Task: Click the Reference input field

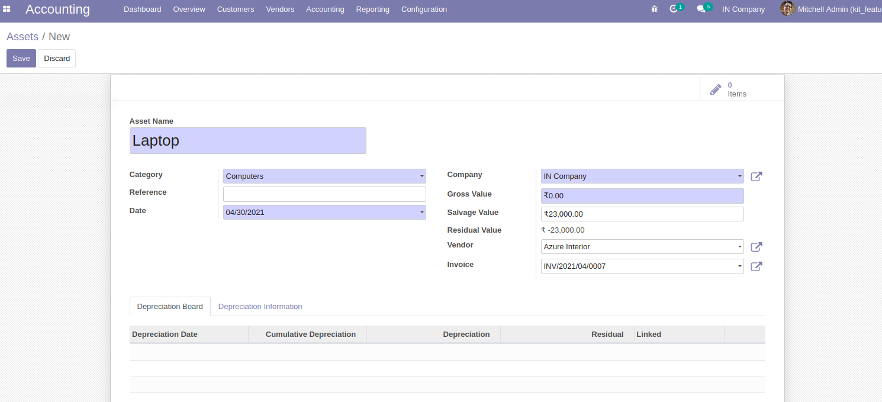Action: 324,194
